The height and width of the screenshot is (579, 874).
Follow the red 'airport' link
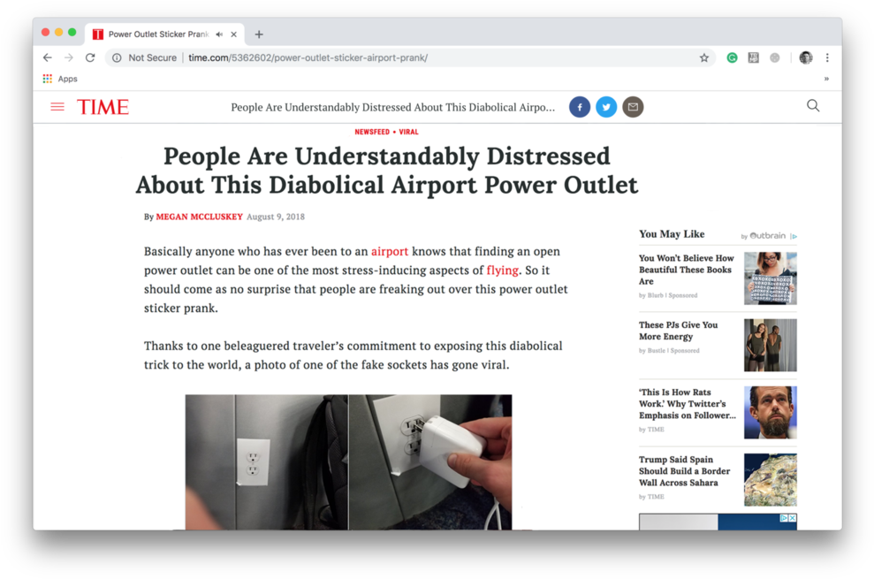point(390,251)
